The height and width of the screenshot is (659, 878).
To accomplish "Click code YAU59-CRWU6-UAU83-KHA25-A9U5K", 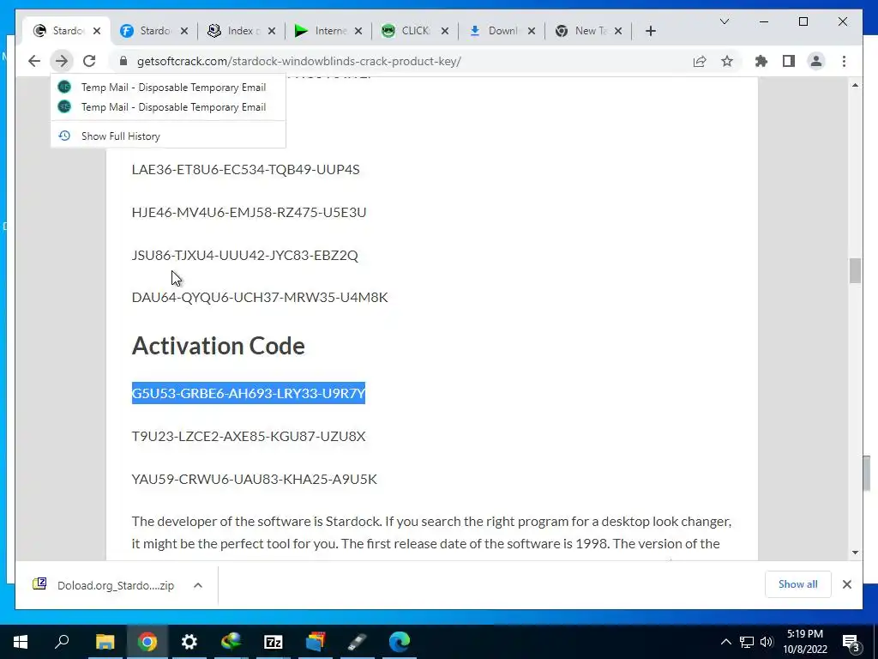I will (254, 479).
